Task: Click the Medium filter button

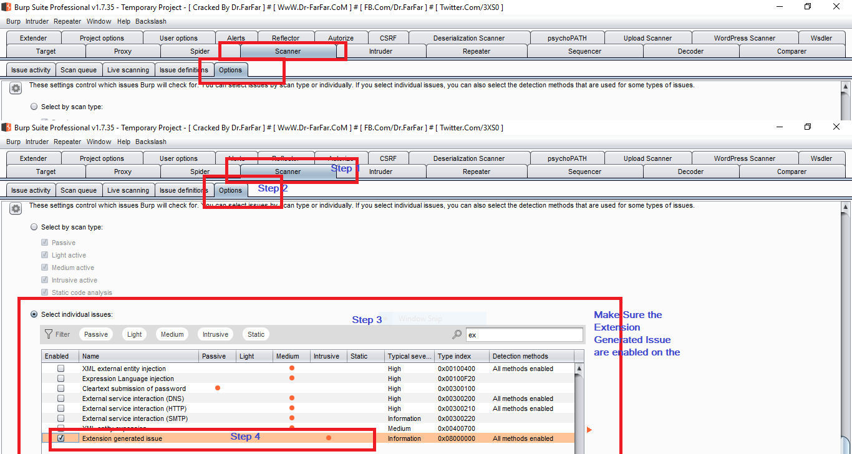Action: pos(172,334)
